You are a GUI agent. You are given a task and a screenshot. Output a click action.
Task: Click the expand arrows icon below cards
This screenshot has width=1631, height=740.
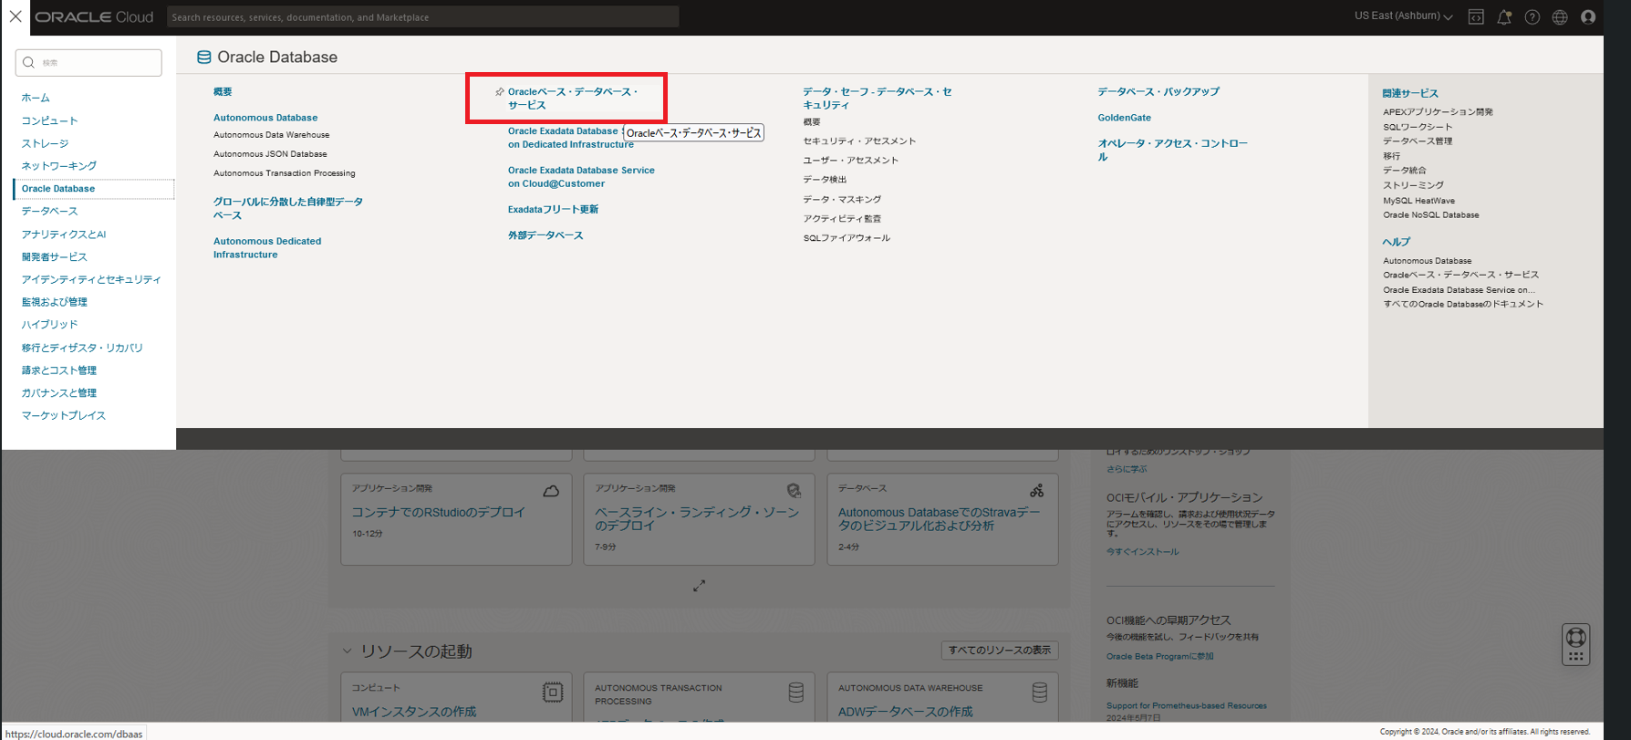click(x=699, y=586)
